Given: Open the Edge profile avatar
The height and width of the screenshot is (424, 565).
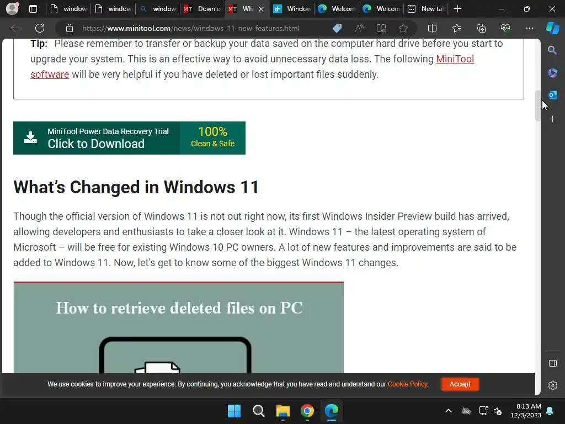Looking at the screenshot, I should [12, 9].
